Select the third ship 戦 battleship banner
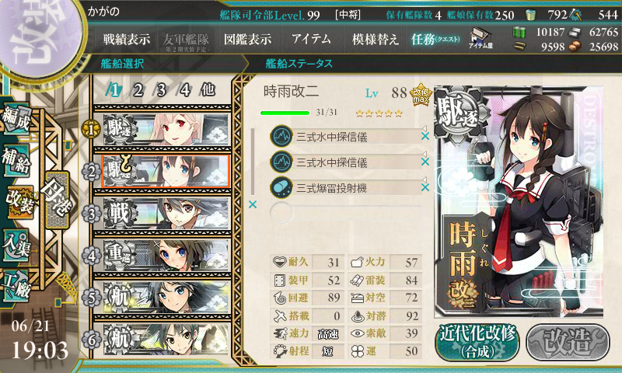The image size is (622, 373). (x=166, y=214)
